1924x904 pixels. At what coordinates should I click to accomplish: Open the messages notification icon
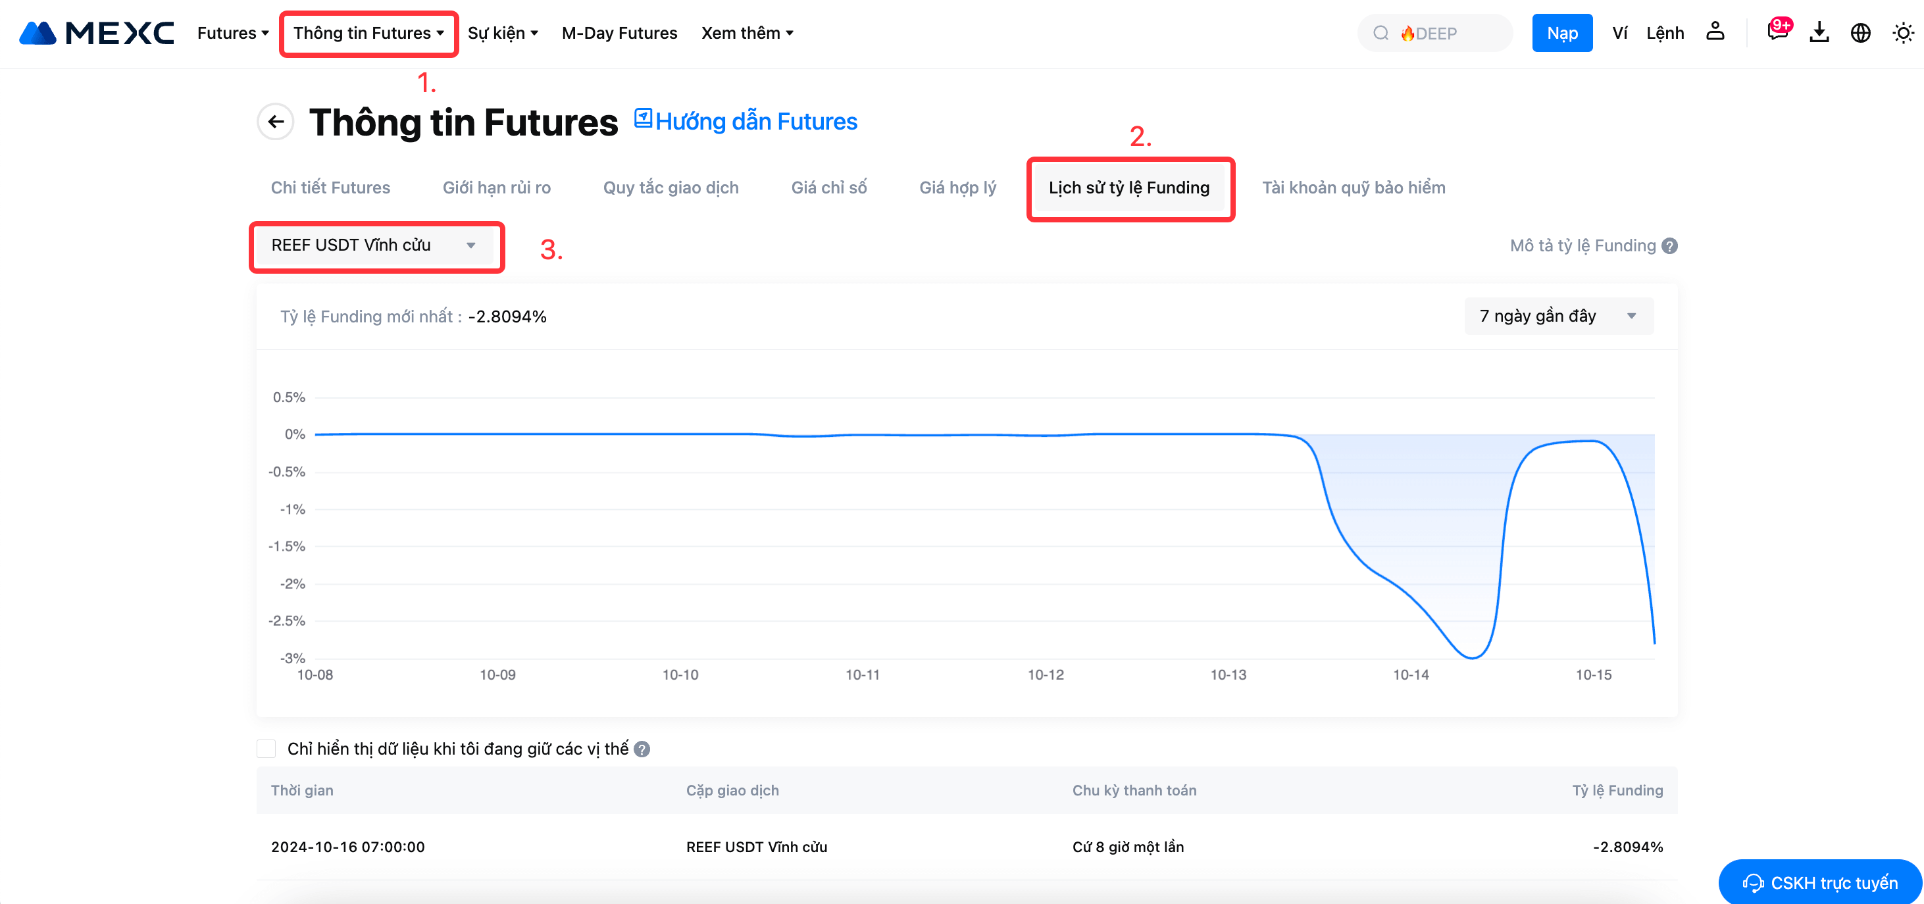click(x=1777, y=33)
